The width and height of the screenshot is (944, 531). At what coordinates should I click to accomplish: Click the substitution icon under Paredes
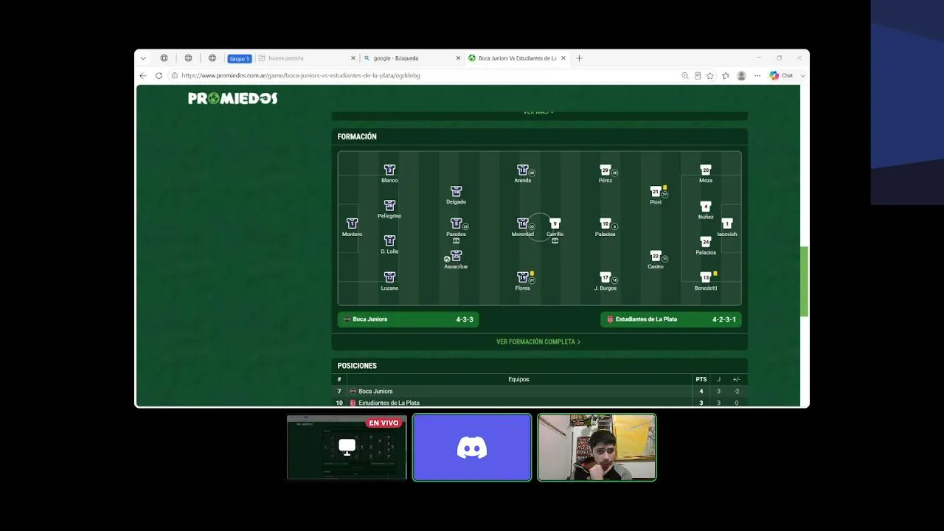[456, 240]
